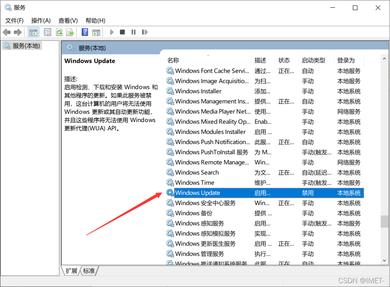The height and width of the screenshot is (287, 390).
Task: Select the Windows 感知模拟服务 row name
Action: pyautogui.click(x=205, y=234)
